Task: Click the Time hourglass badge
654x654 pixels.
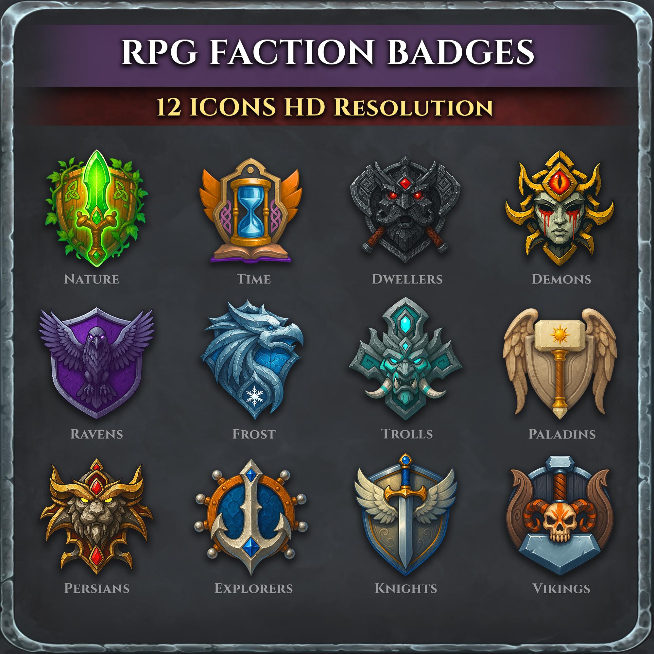Action: coord(251,210)
